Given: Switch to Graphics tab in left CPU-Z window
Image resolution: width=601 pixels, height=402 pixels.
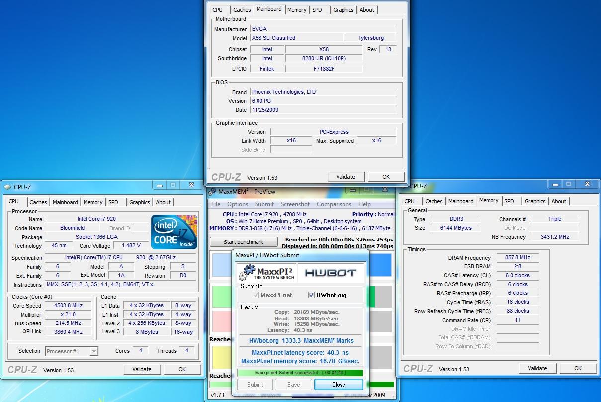Looking at the screenshot, I should click(x=140, y=202).
